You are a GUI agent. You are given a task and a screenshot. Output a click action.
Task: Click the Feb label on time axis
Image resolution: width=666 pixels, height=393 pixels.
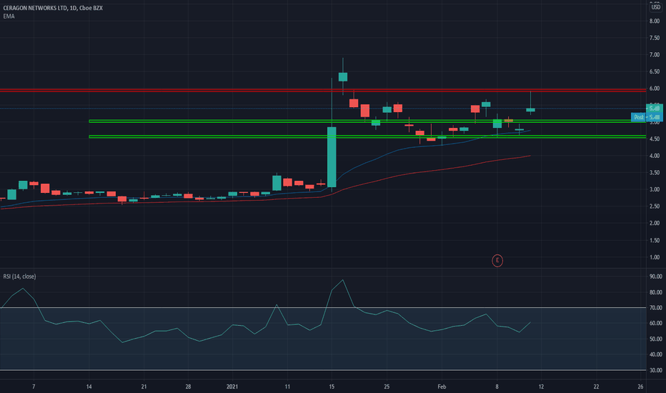coord(442,387)
